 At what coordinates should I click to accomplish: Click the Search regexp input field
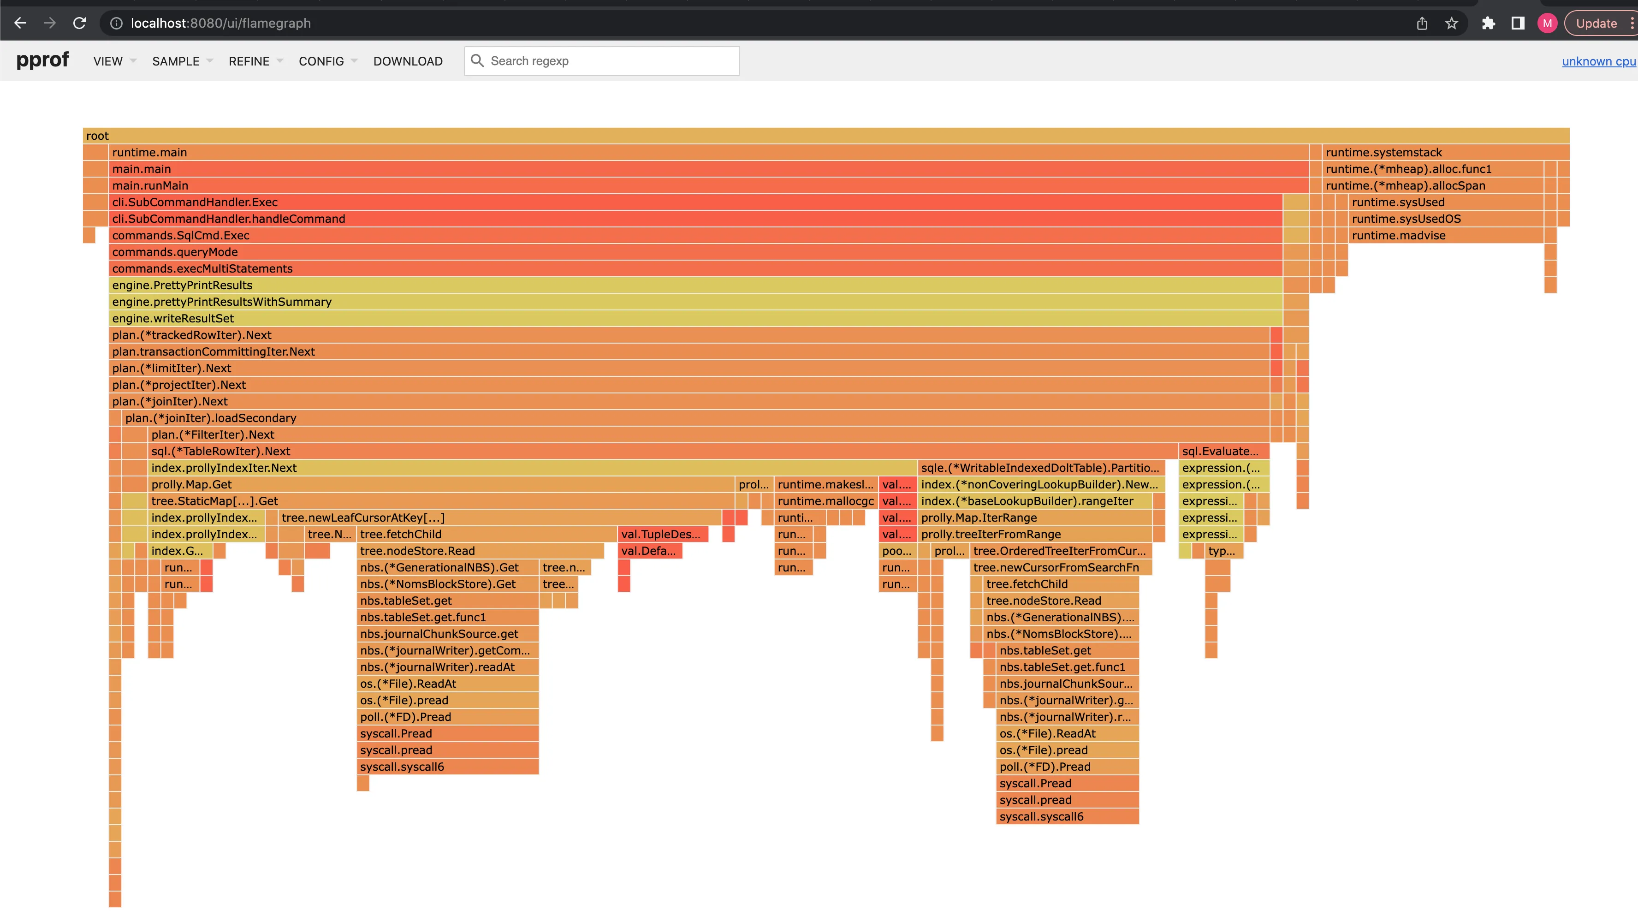611,61
